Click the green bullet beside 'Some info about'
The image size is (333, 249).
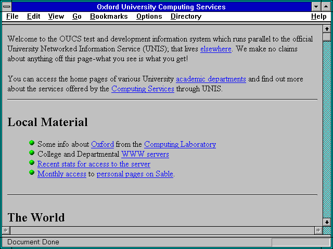pyautogui.click(x=32, y=143)
